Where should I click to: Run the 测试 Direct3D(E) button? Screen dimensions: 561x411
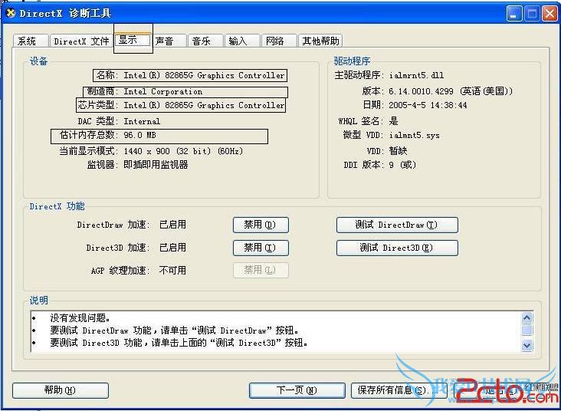tap(397, 248)
